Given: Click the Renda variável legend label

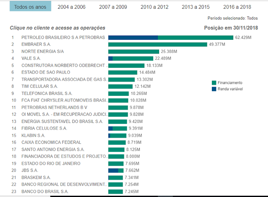Looking at the screenshot, I should (230, 89).
